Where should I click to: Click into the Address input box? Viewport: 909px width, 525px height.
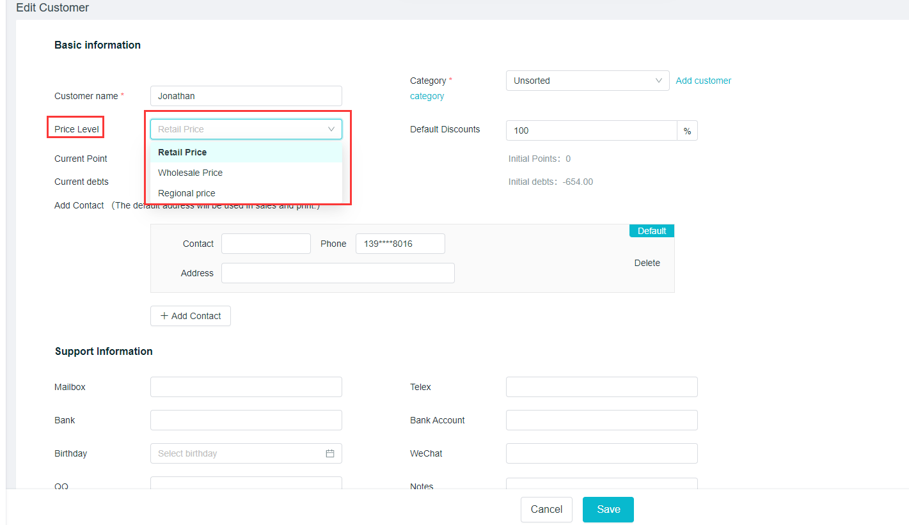pyautogui.click(x=338, y=273)
